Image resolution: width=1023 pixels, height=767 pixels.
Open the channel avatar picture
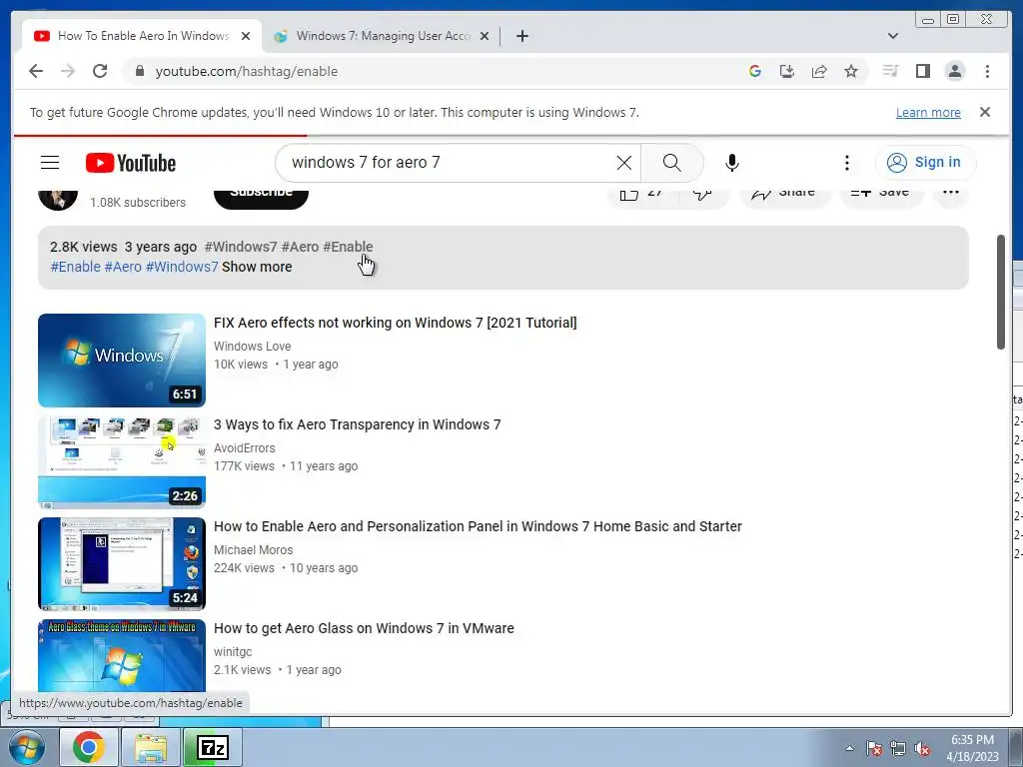[57, 199]
